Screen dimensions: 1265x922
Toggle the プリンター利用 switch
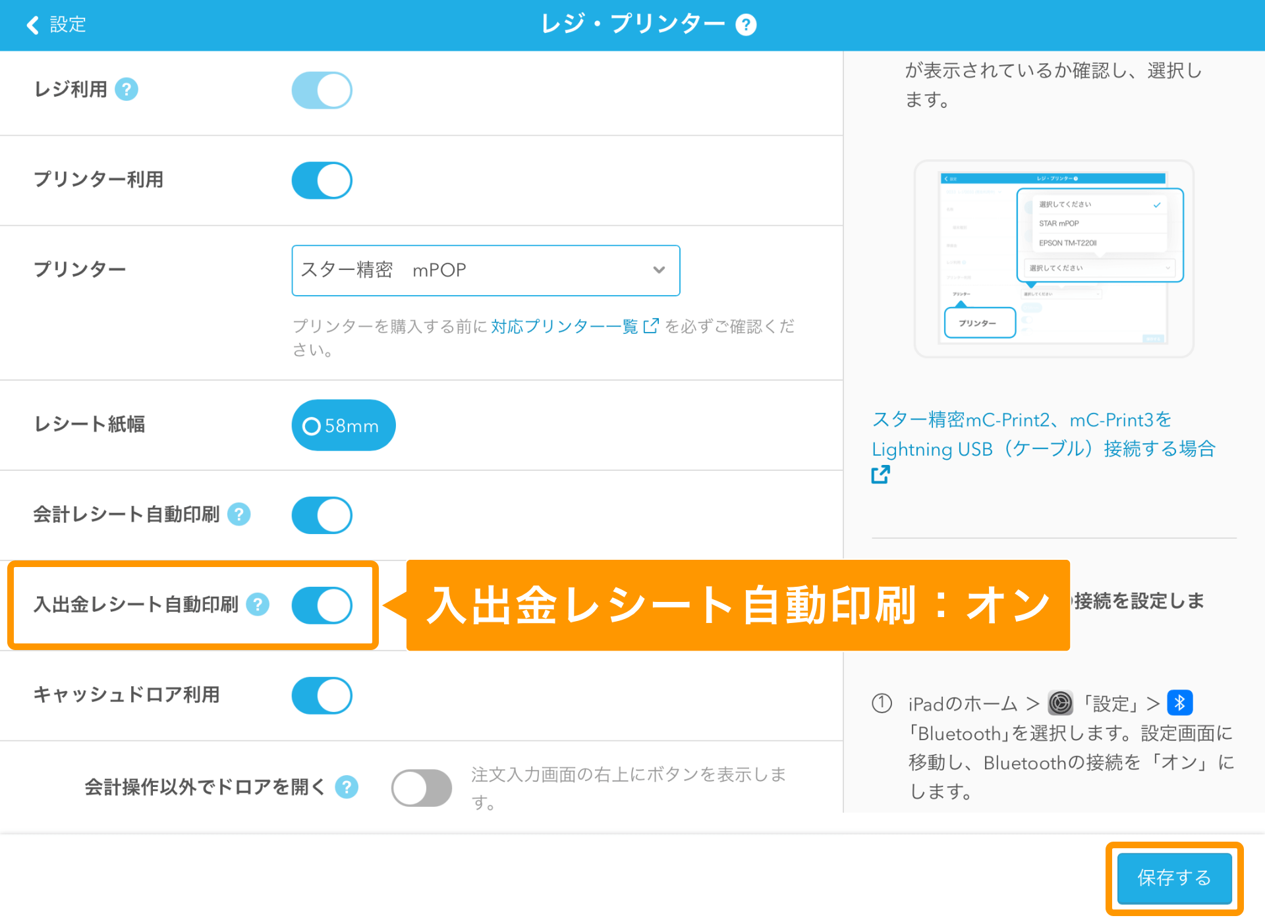tap(322, 180)
